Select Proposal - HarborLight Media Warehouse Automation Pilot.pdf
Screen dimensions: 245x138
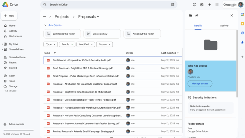[113, 108]
